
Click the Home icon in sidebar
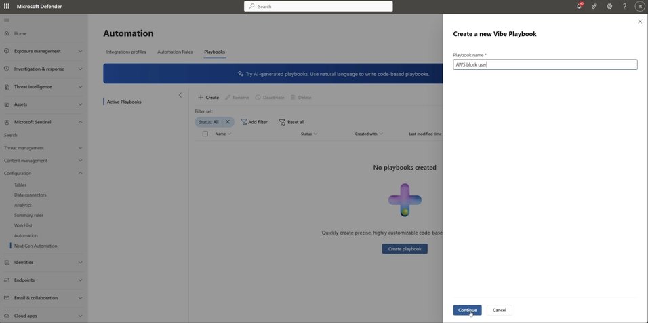pyautogui.click(x=7, y=33)
